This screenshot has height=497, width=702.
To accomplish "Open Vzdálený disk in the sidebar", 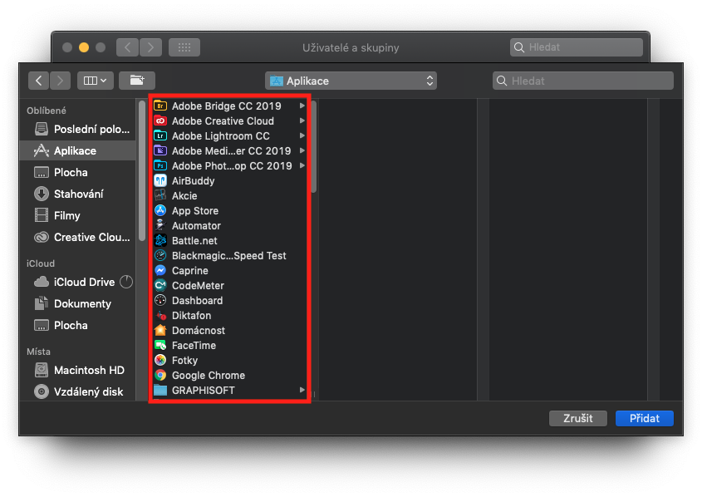I will tap(78, 391).
